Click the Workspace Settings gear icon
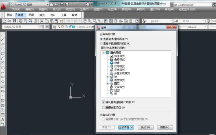216x135 pixels. click(42, 27)
